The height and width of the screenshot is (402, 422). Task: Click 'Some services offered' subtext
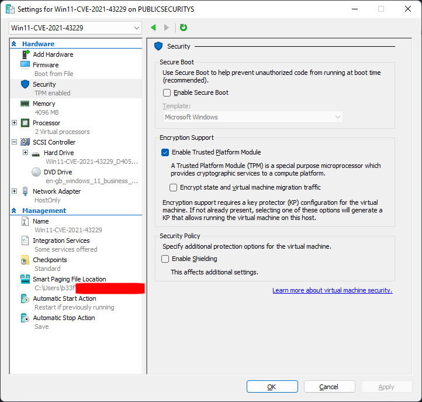(66, 249)
